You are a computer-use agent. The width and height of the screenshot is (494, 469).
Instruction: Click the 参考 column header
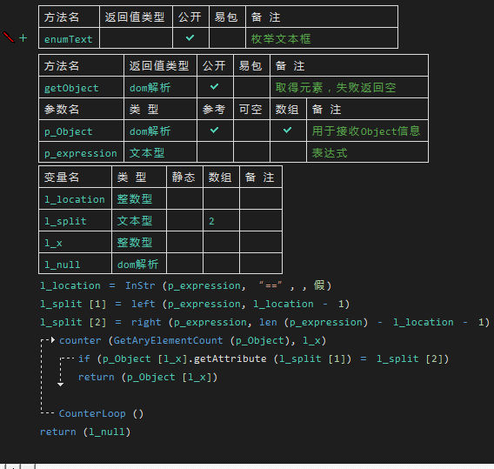[215, 109]
